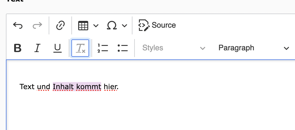The width and height of the screenshot is (295, 130).
Task: Click the Omega special characters icon
Action: 112,26
